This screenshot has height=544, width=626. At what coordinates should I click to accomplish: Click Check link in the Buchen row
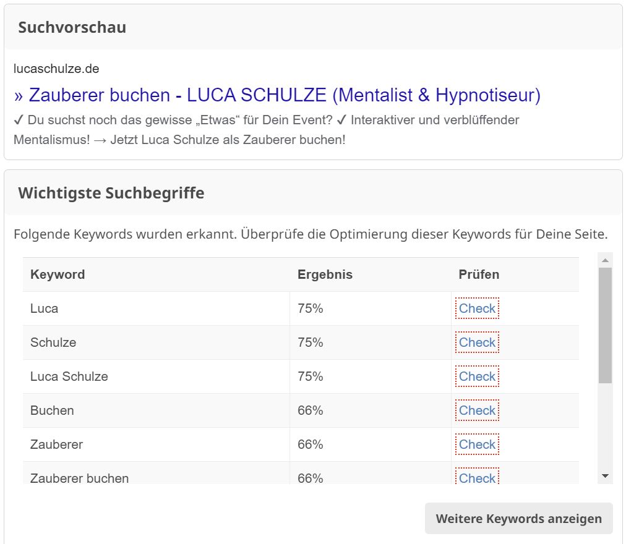pyautogui.click(x=477, y=410)
